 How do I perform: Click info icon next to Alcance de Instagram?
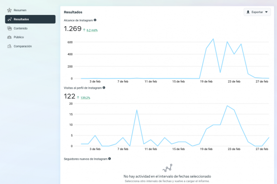[95, 20]
